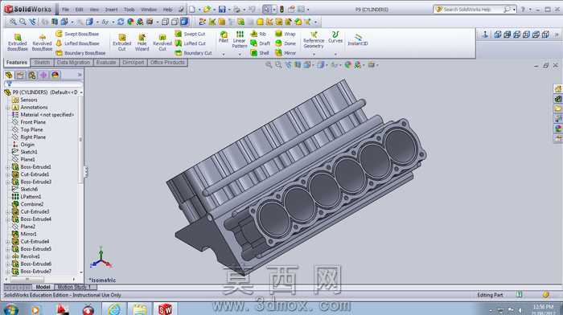Open the Office Products tab

(x=167, y=63)
